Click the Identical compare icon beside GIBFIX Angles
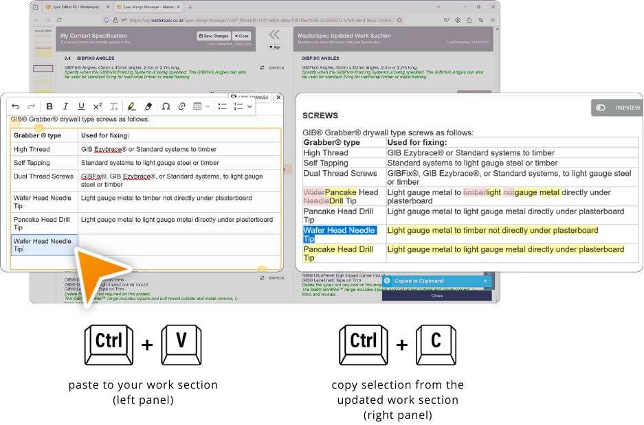This screenshot has height=425, width=644. pos(262,68)
